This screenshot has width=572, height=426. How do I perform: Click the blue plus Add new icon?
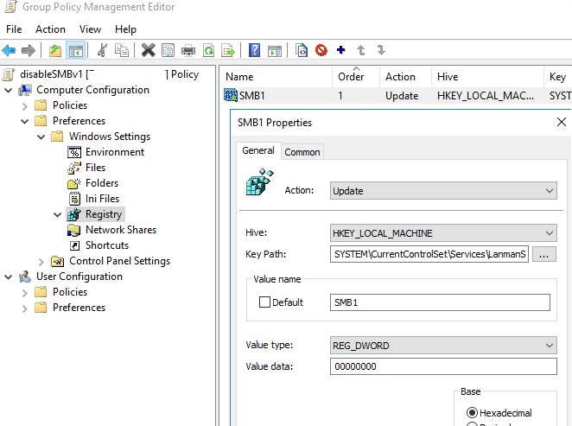[x=341, y=50]
